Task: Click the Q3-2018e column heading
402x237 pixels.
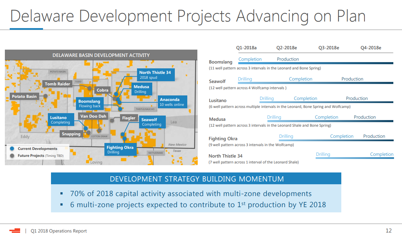Action: click(329, 48)
